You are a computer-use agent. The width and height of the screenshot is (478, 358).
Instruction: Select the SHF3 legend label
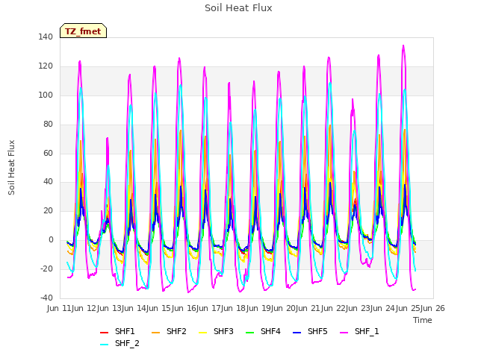223,331
